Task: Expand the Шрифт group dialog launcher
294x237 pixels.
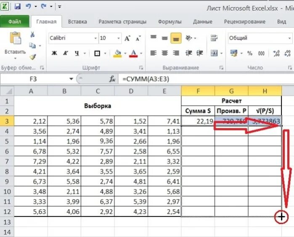Action: pyautogui.click(x=141, y=68)
